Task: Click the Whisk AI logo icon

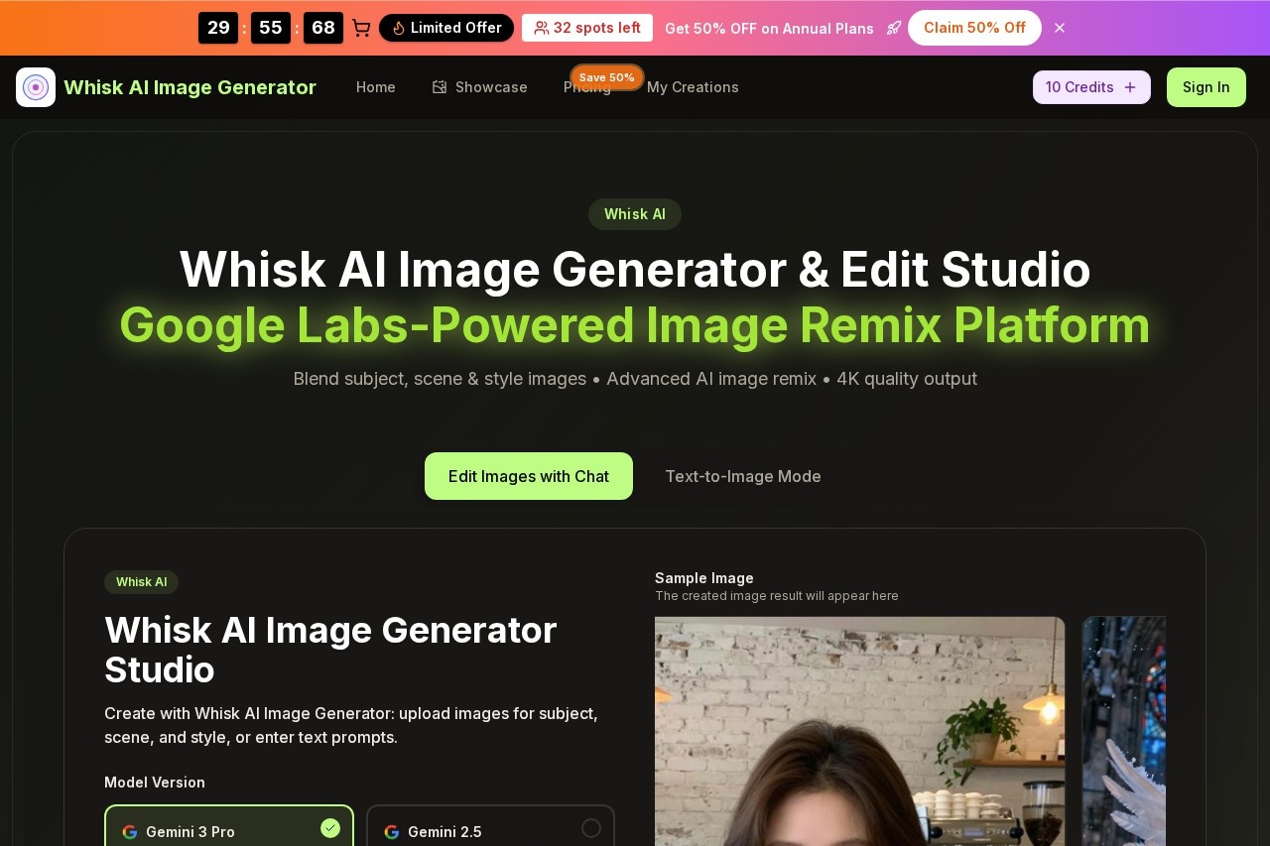Action: (x=36, y=87)
